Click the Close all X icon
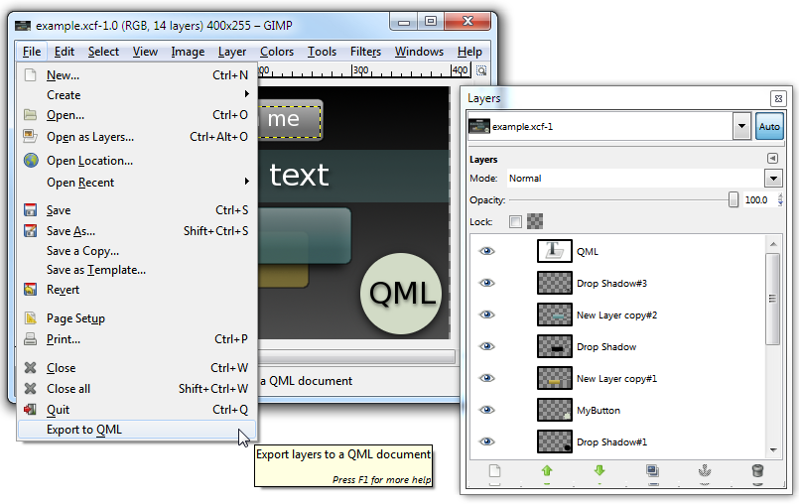The height and width of the screenshot is (504, 799). point(31,388)
